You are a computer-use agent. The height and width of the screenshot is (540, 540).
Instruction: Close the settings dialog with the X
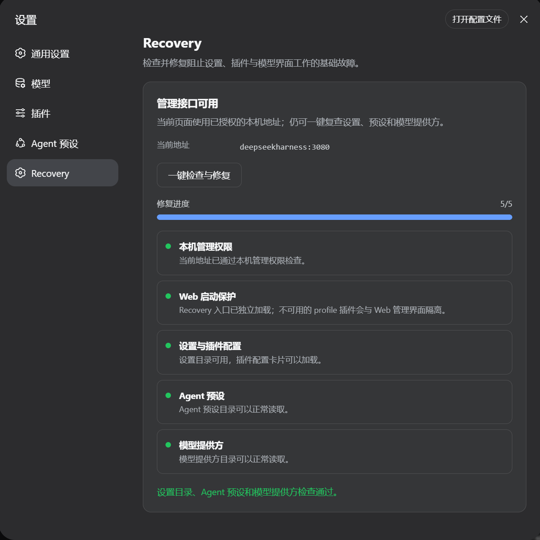click(524, 19)
